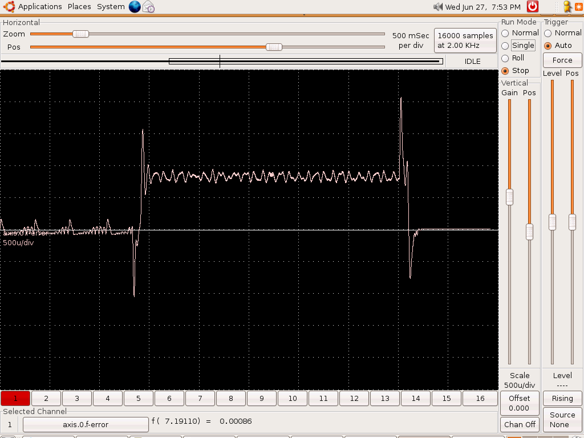This screenshot has height=438, width=584.
Task: Select Normal trigger mode
Action: [x=562, y=33]
